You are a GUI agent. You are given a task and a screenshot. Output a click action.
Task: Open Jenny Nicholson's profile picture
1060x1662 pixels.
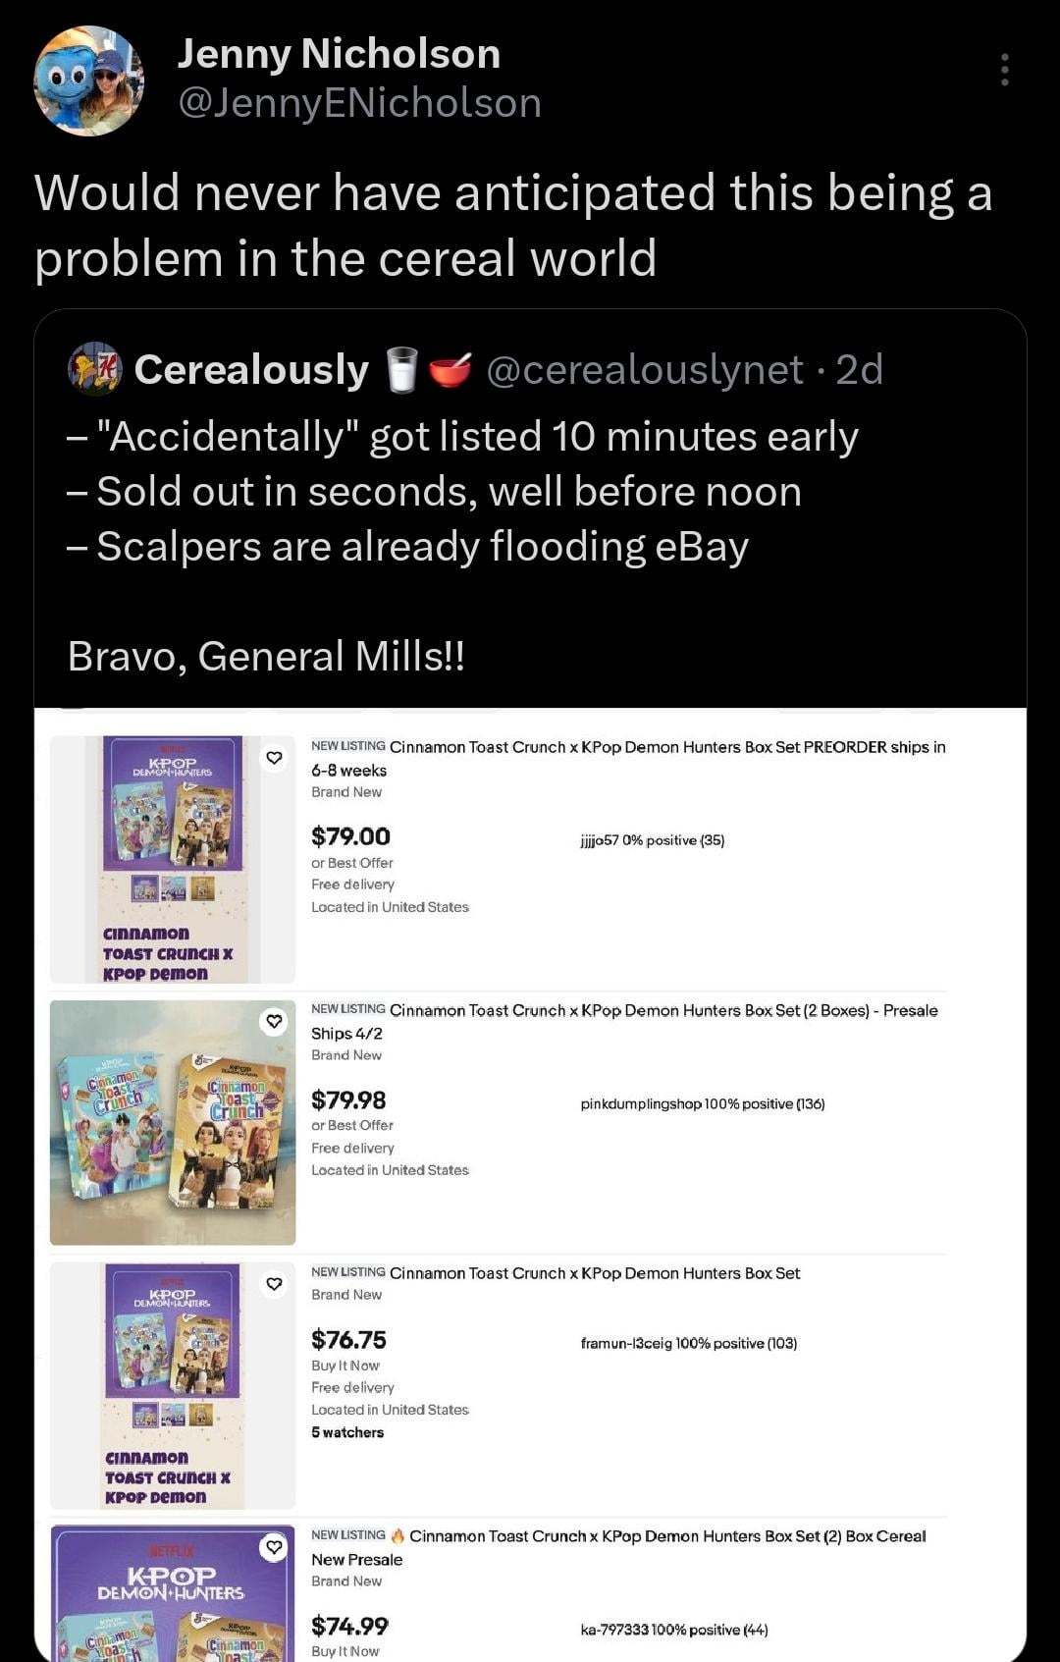89,80
